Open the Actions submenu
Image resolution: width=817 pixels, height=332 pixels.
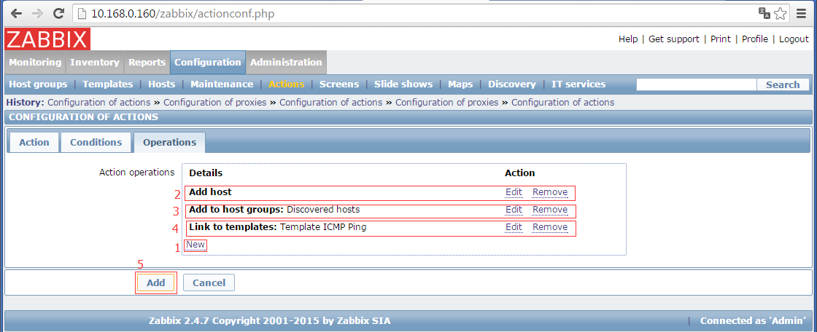[287, 84]
